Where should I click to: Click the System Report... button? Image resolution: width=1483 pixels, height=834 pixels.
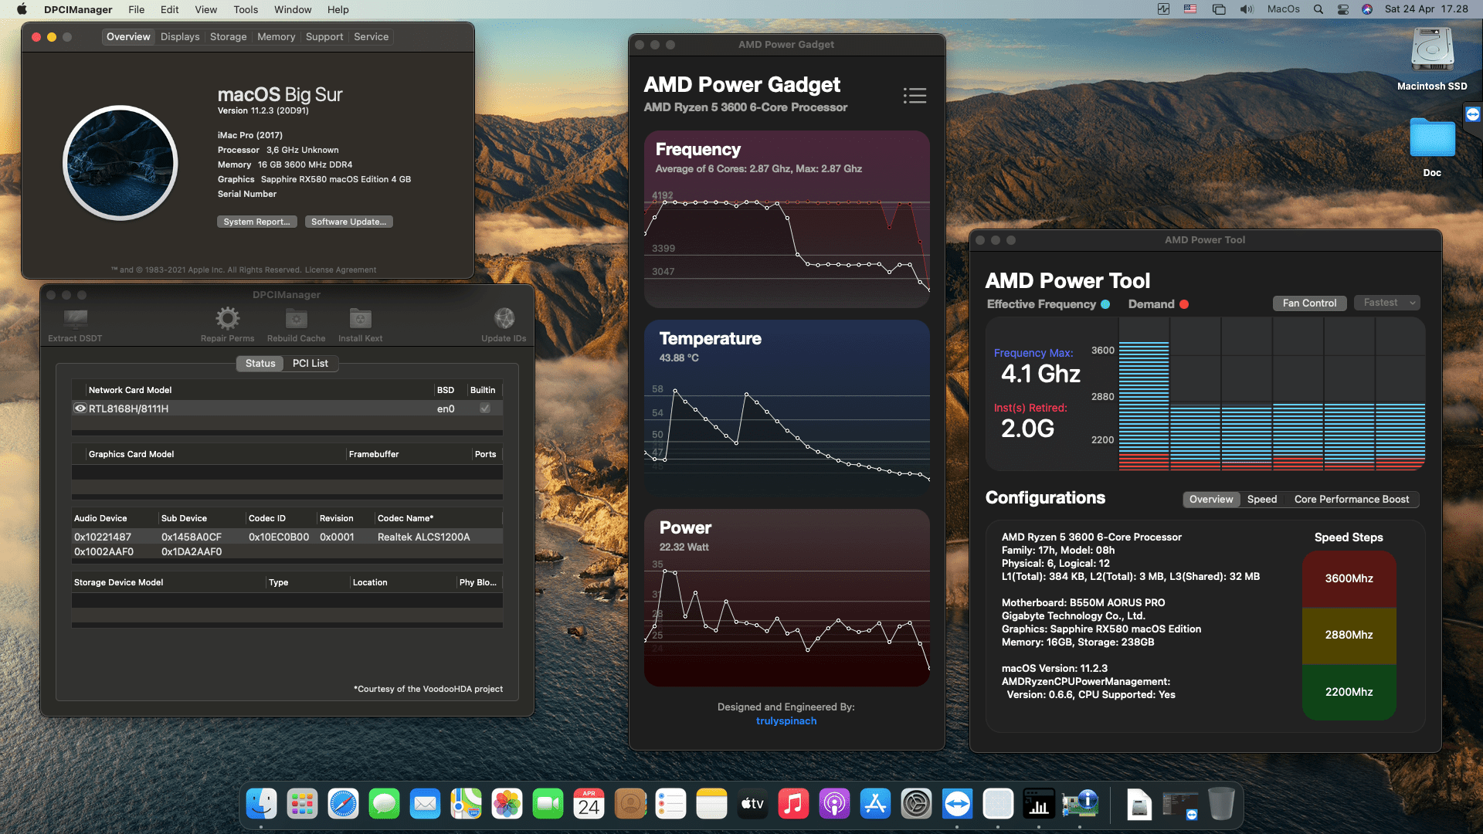click(x=256, y=222)
